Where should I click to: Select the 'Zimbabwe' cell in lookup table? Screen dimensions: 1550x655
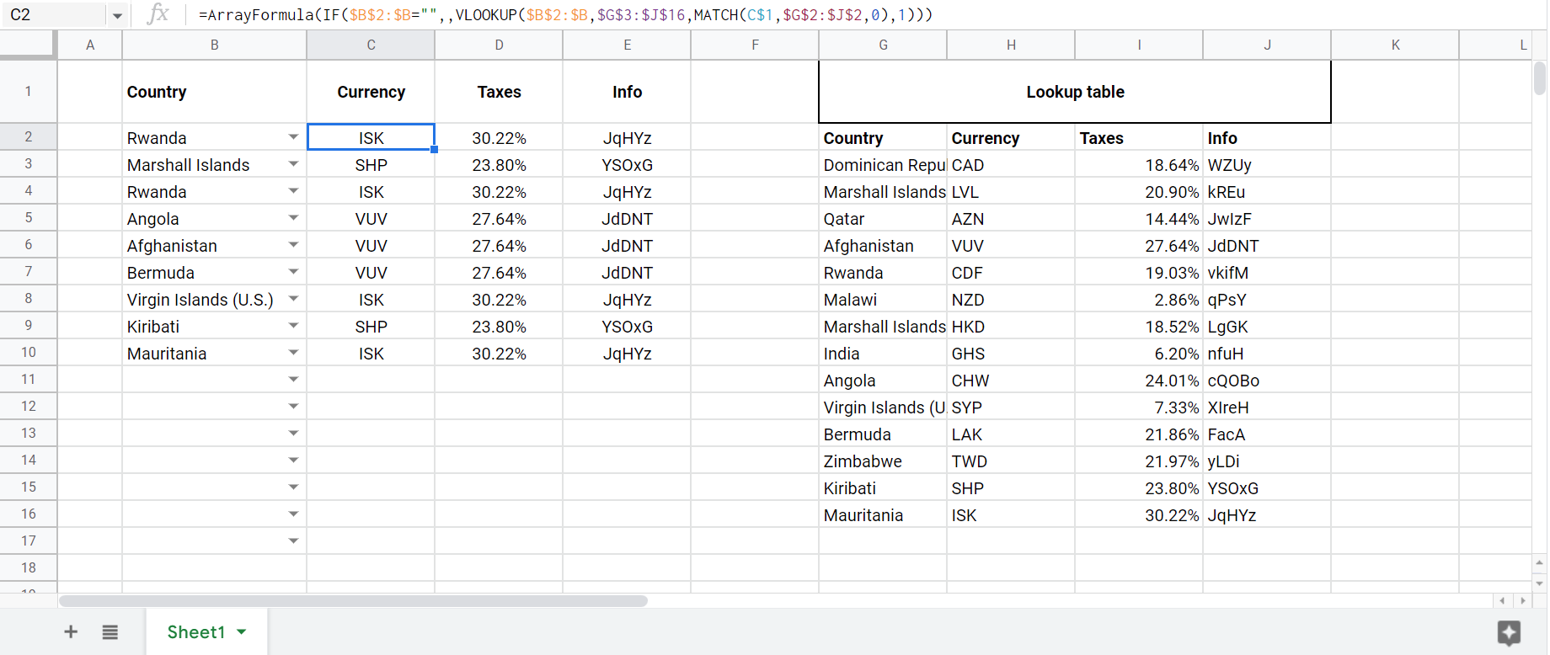[883, 461]
